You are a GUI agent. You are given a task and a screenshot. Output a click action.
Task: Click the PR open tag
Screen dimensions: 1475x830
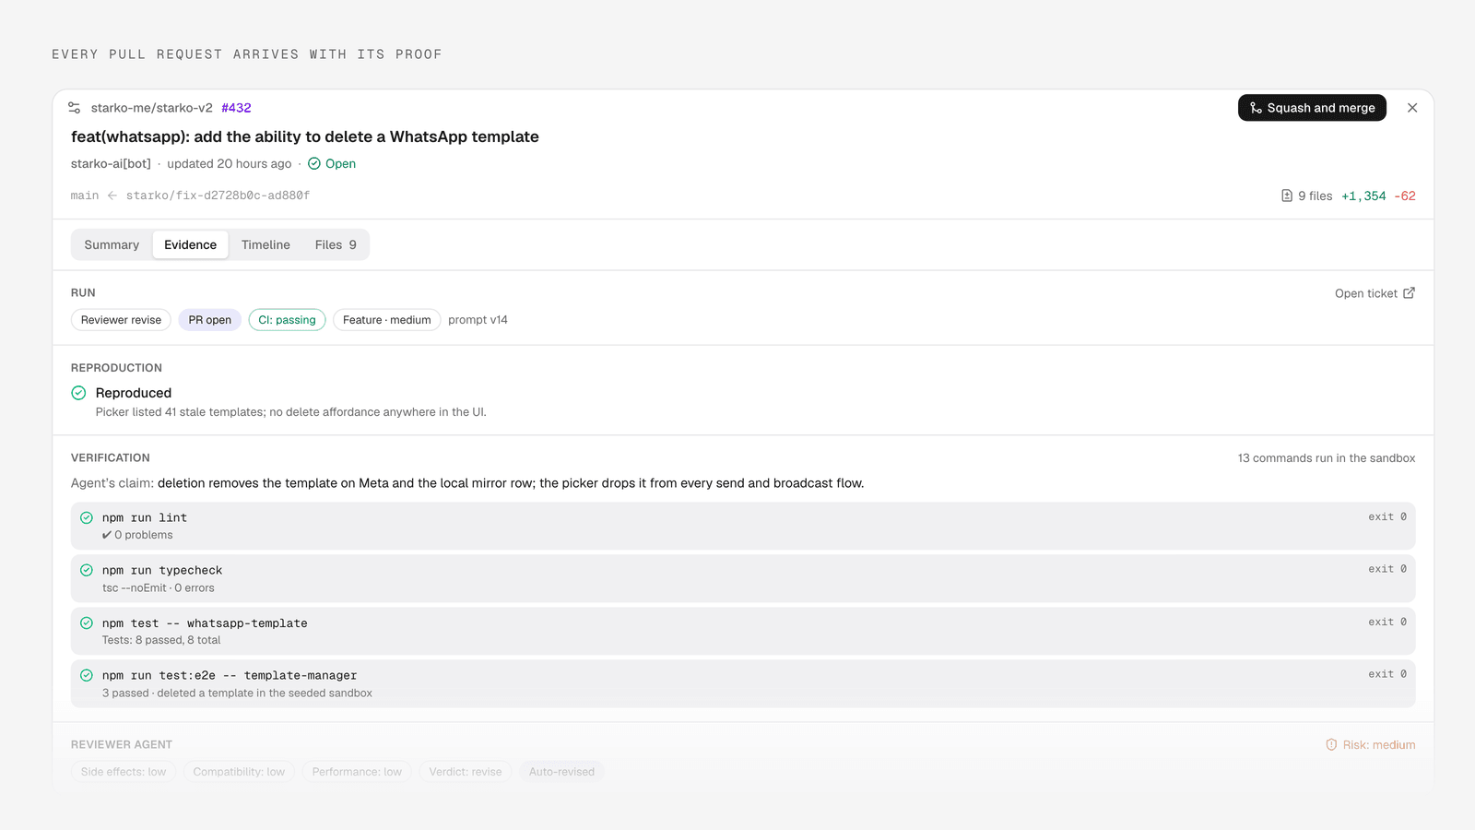coord(210,320)
